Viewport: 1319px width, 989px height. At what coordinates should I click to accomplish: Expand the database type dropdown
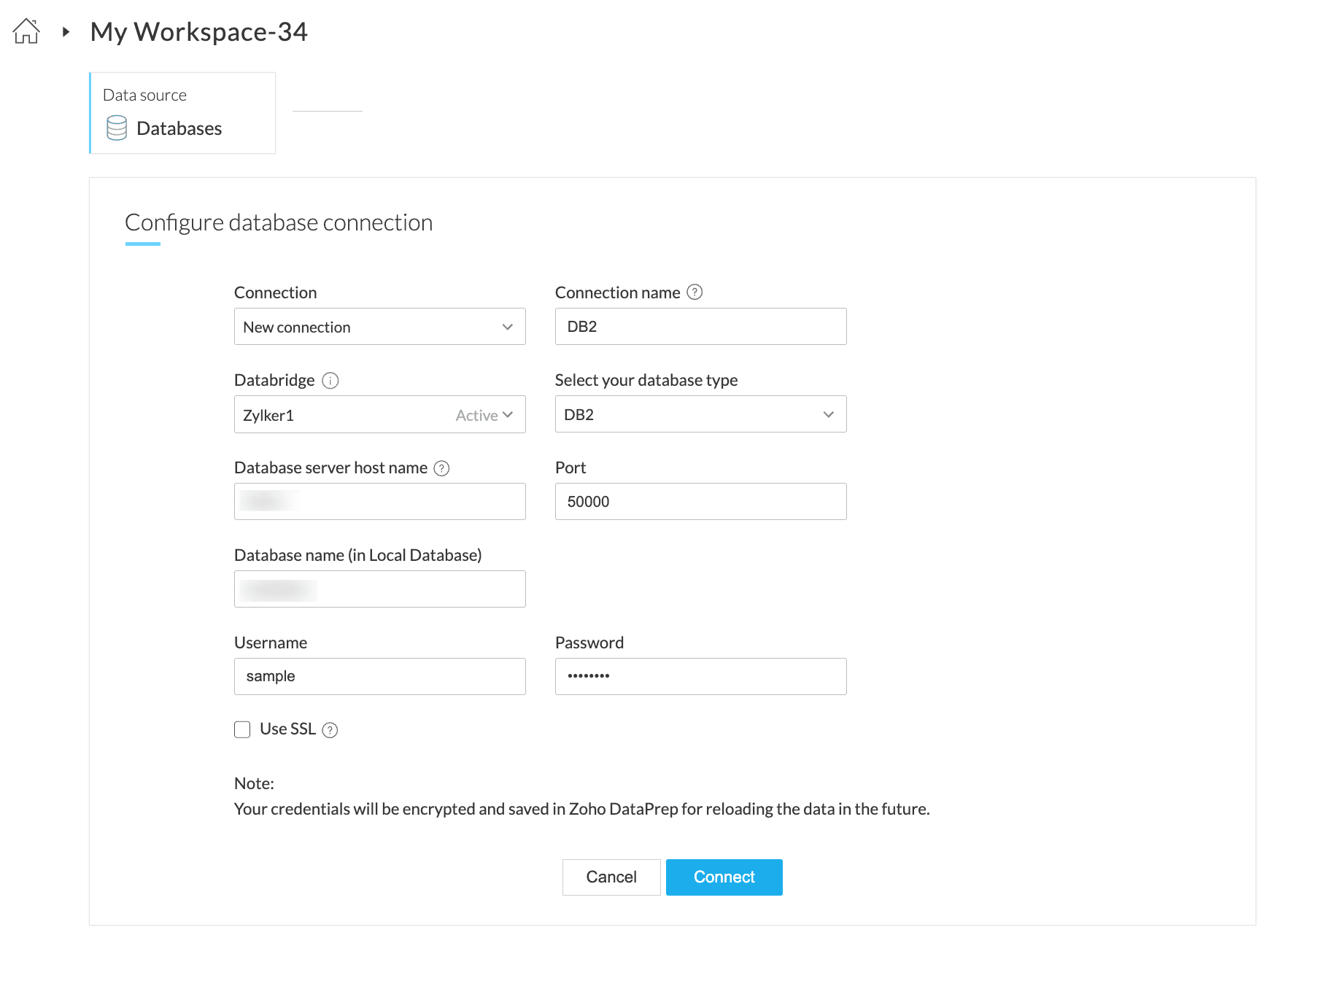click(700, 414)
